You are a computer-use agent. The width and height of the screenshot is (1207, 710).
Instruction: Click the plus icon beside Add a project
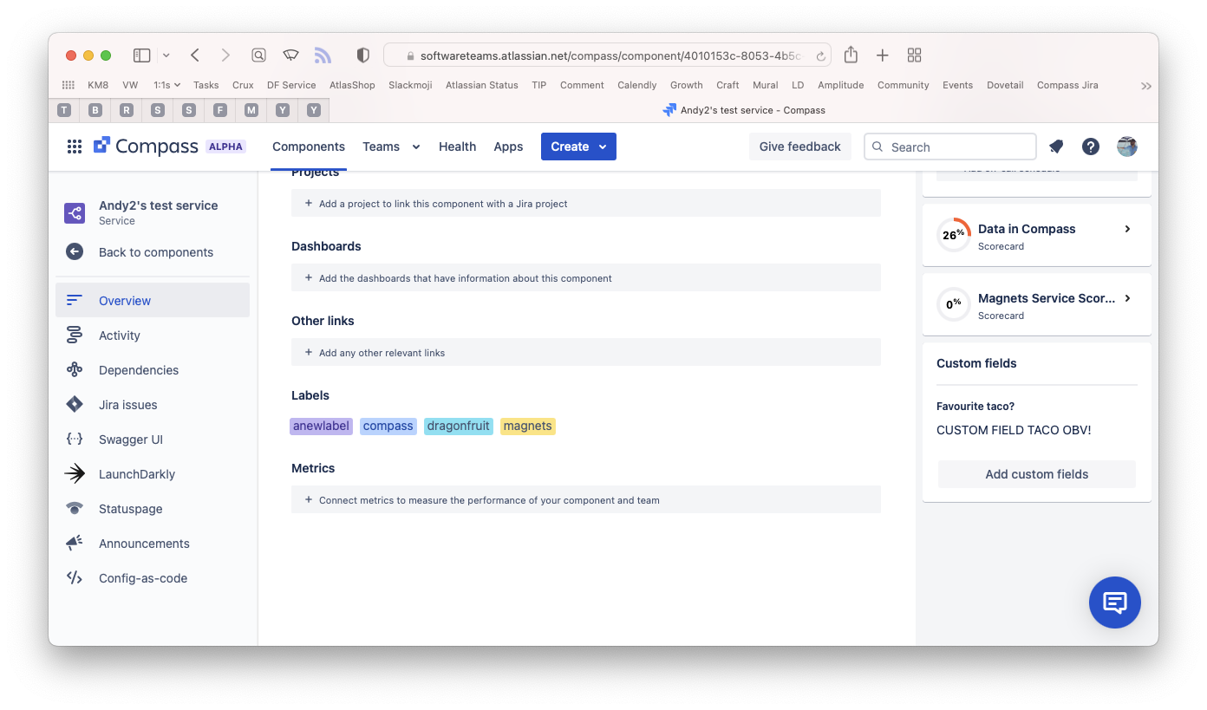(309, 204)
